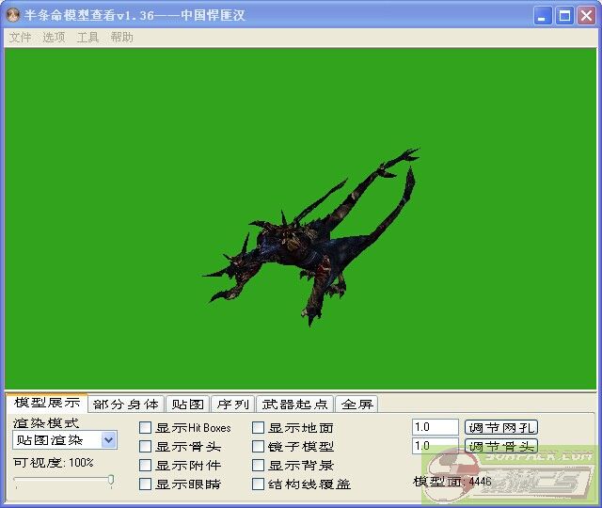This screenshot has width=602, height=508.
Task: Switch to the 模型展示 tab
Action: [47, 403]
